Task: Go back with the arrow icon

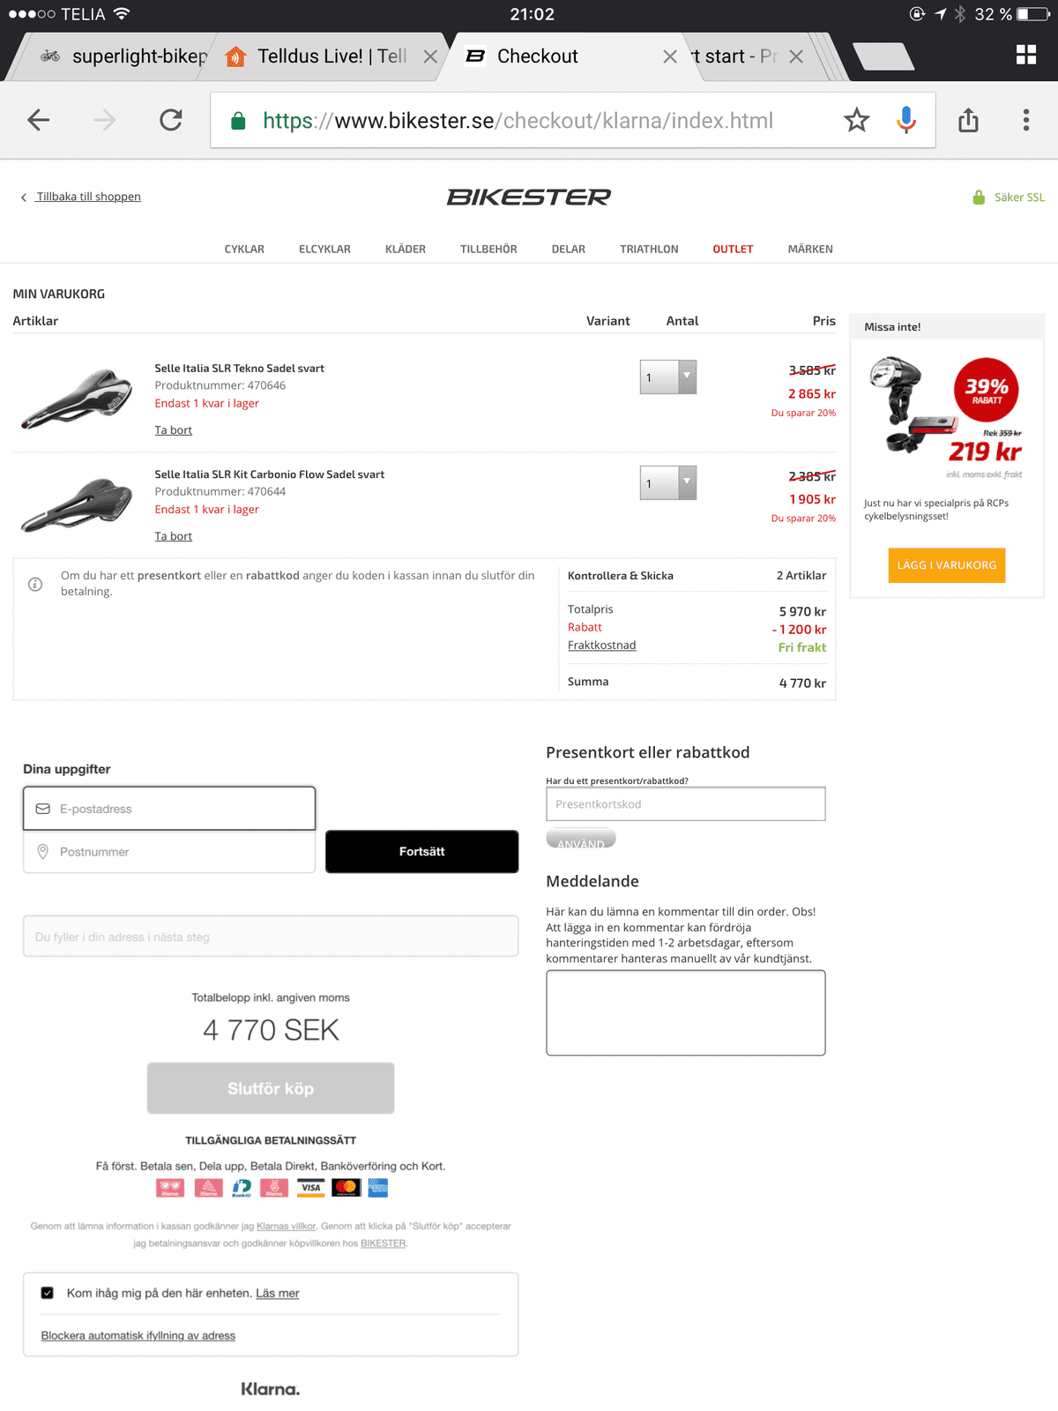Action: (x=39, y=120)
